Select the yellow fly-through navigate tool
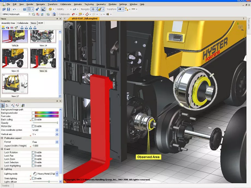The width and height of the screenshot is (251, 188). point(100,9)
